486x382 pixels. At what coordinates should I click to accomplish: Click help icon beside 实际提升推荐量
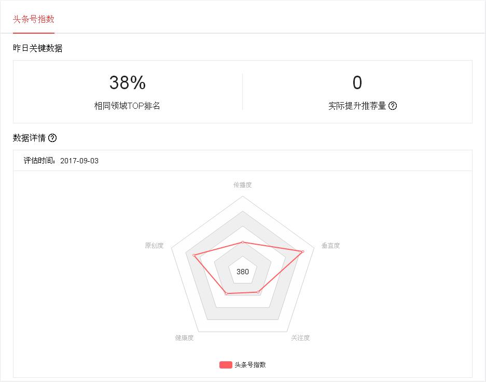point(393,106)
